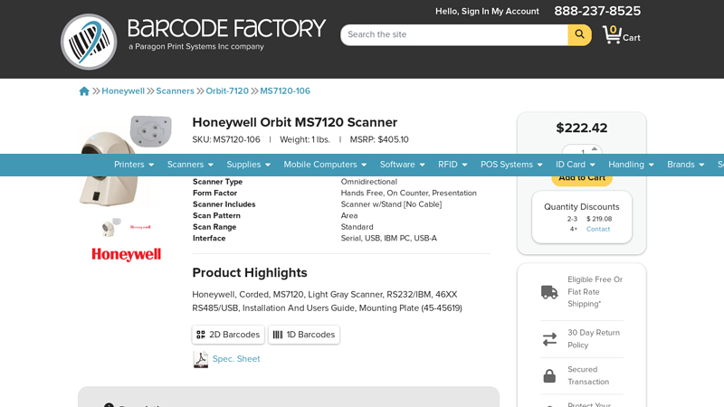Image resolution: width=724 pixels, height=407 pixels.
Task: Increase quantity with the up arrow
Action: click(x=595, y=149)
